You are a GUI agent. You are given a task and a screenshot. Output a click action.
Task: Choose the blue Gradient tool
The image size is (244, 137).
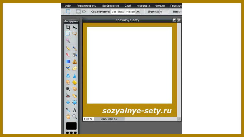point(68,61)
